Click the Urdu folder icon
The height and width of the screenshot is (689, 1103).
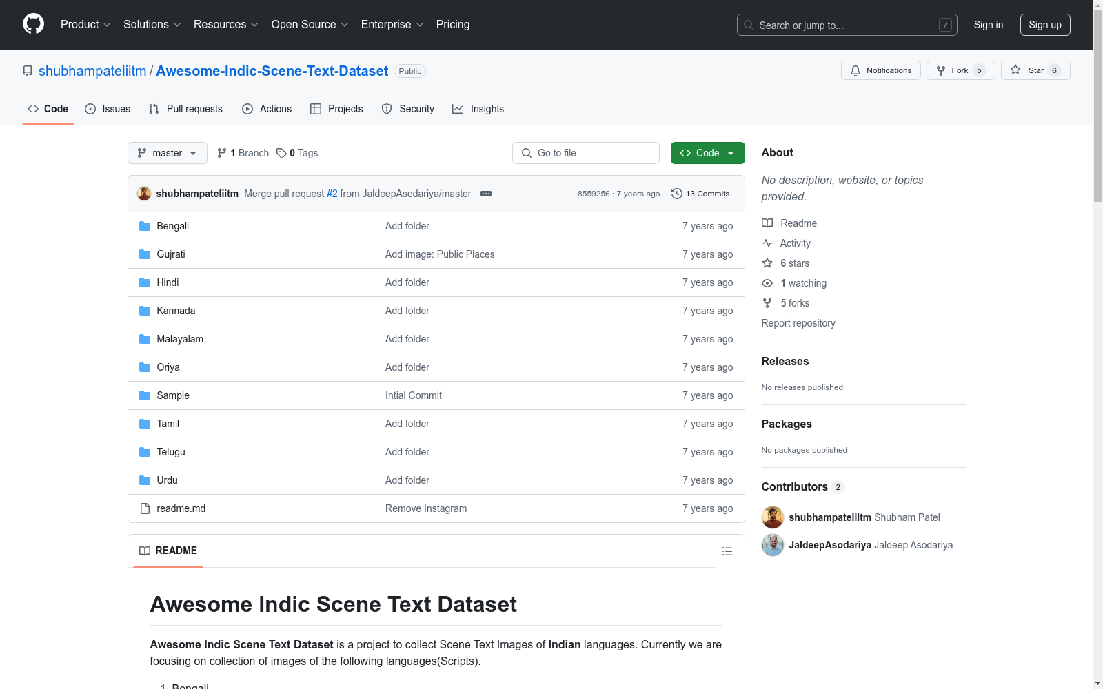pos(145,480)
